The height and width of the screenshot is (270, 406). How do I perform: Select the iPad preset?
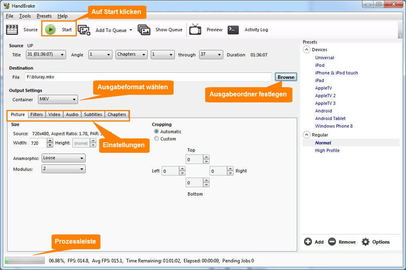pos(320,80)
